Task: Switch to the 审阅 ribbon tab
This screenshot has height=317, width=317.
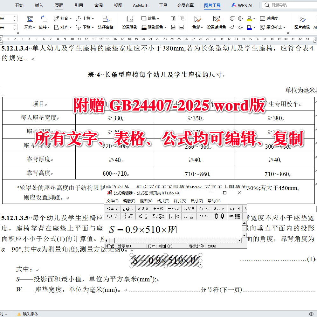Action: tap(99, 5)
